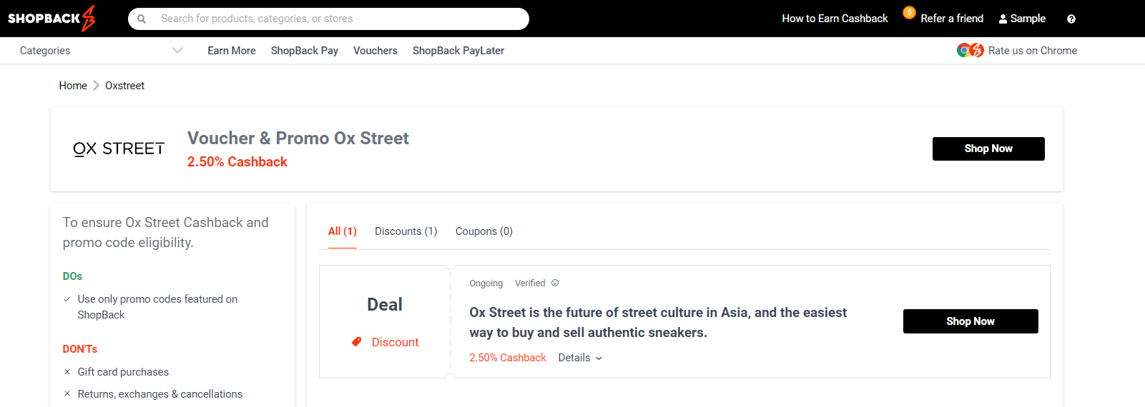
Task: Click the breadcrumb arrow after Home
Action: point(96,86)
